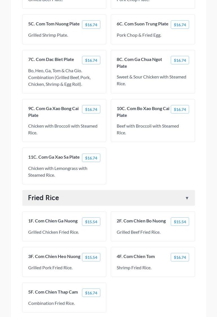The width and height of the screenshot is (217, 317).
Task: Click the 4F Com Chien Tom title
Action: click(x=136, y=256)
